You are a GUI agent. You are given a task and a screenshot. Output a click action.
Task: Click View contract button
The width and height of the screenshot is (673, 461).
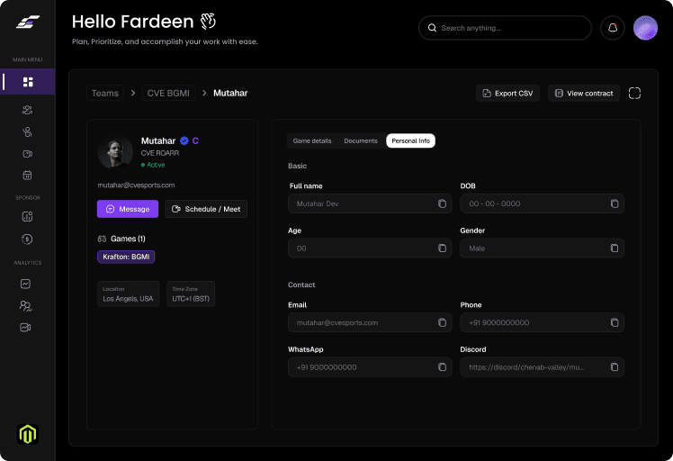584,94
